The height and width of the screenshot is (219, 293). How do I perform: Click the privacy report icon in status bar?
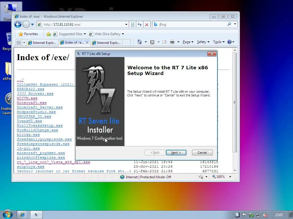(201, 177)
